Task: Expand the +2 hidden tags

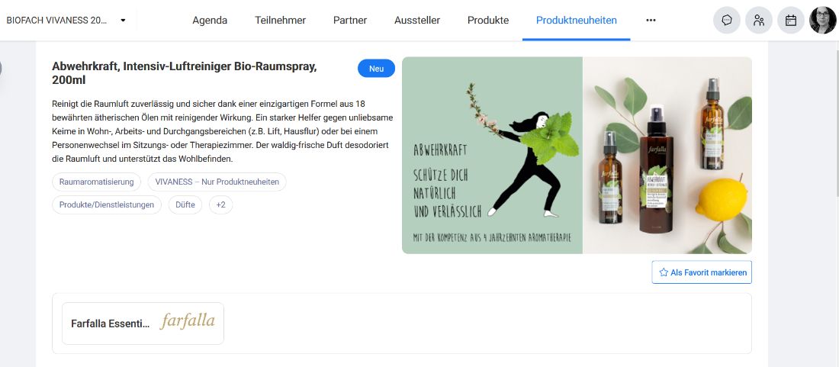Action: coord(220,205)
